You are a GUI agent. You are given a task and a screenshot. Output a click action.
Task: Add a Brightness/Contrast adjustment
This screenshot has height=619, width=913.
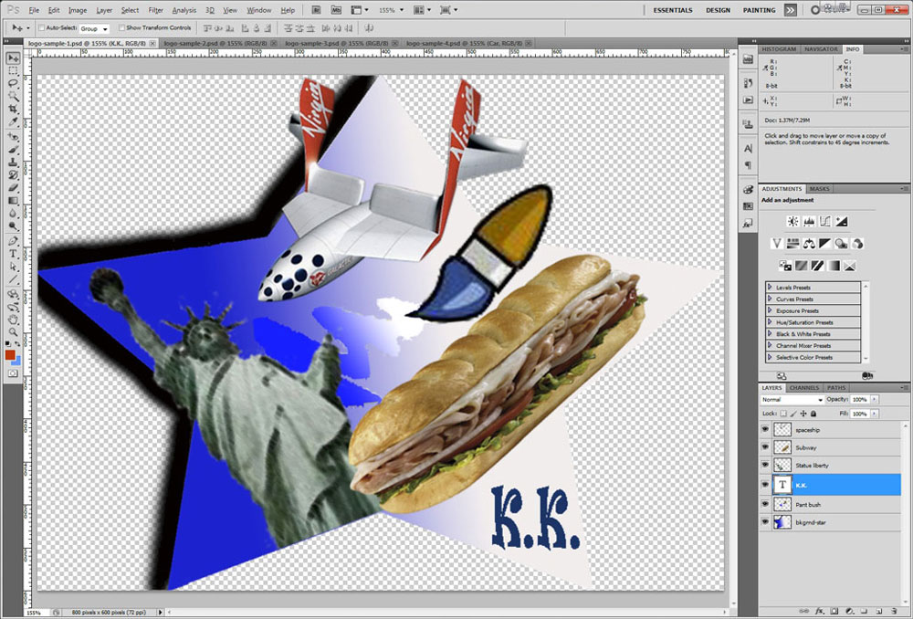792,221
